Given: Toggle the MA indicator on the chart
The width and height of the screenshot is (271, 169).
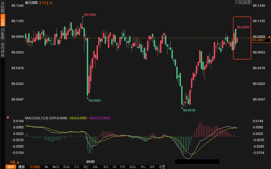Looking at the screenshot, I should pos(47,167).
